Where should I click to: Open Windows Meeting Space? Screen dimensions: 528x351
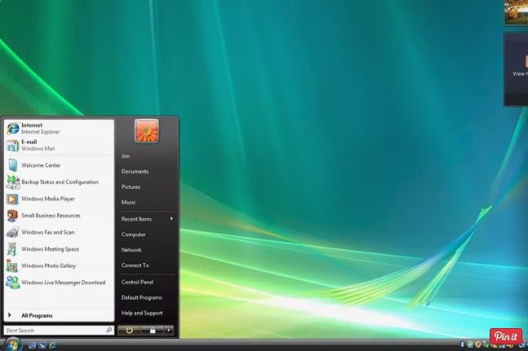(50, 249)
